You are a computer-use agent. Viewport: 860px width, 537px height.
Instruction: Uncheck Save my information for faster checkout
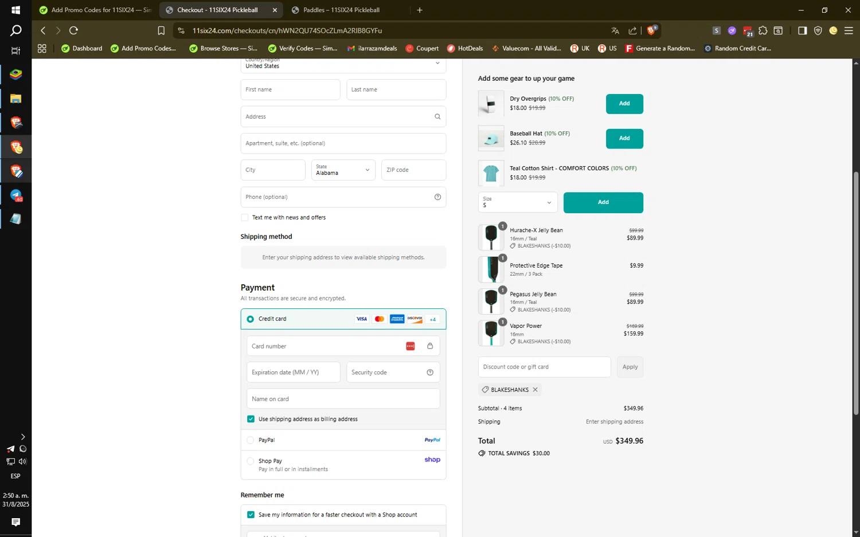click(x=251, y=515)
